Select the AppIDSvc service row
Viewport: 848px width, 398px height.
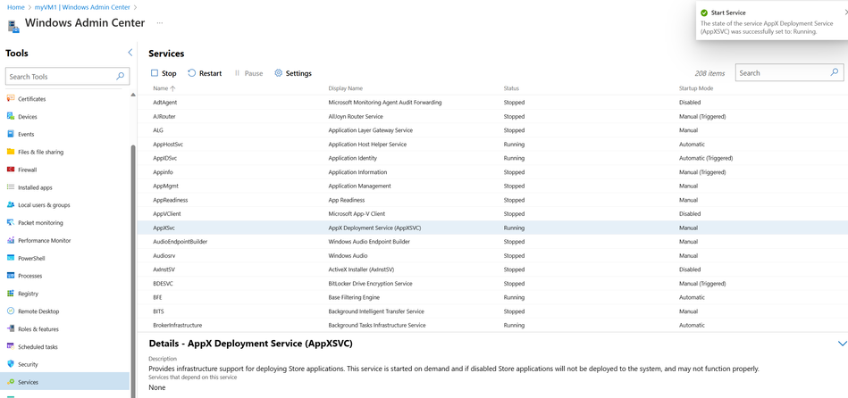[x=492, y=158]
